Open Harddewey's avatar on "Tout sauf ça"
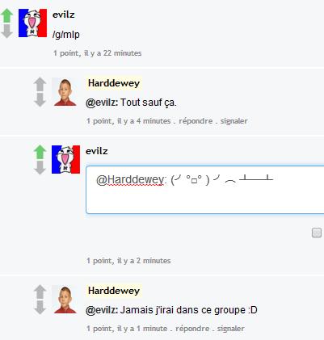 [65, 92]
